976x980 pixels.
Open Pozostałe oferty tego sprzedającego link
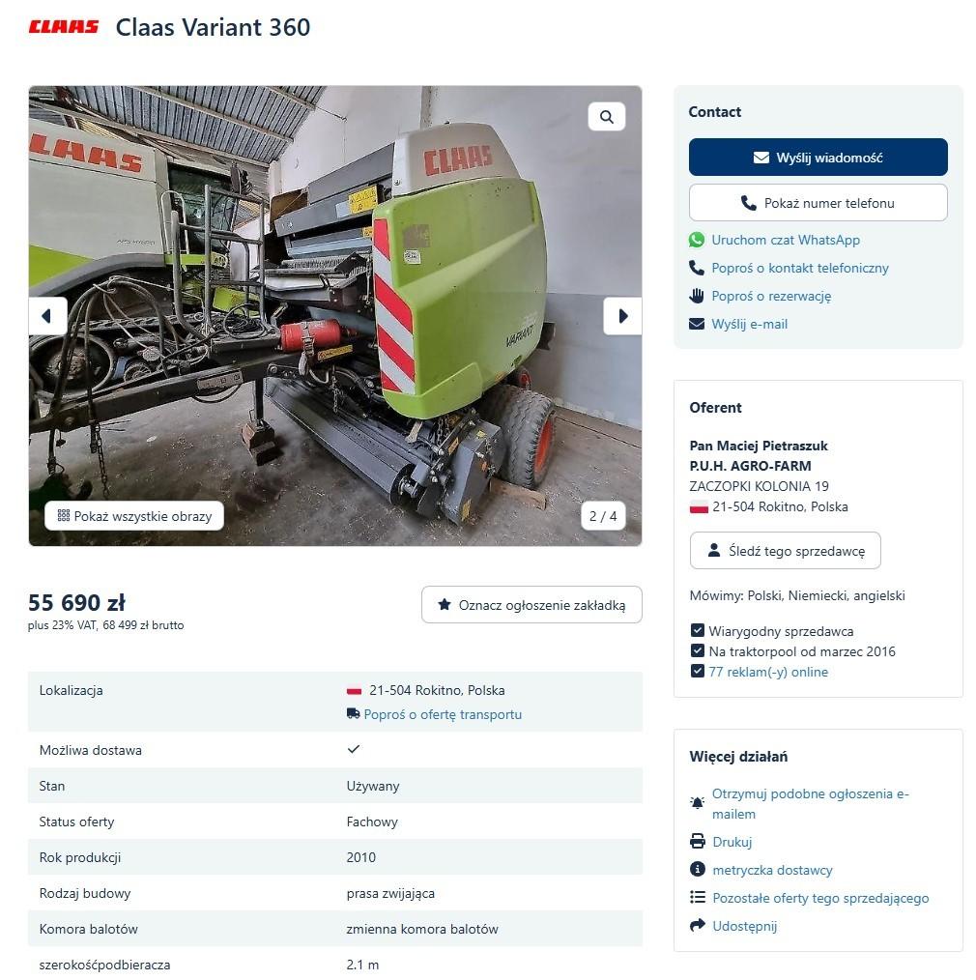point(820,898)
